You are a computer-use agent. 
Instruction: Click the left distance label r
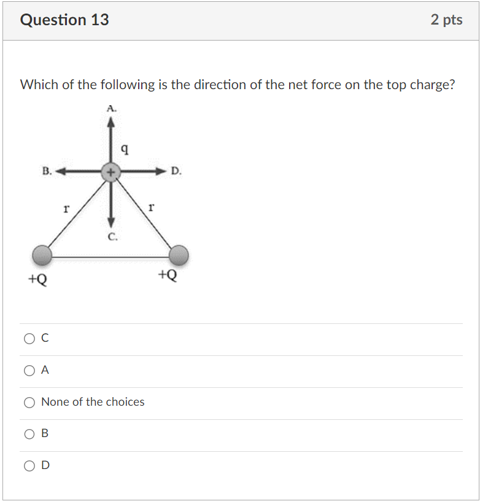point(66,208)
